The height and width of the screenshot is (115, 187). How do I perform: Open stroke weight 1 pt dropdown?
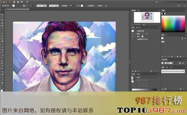click(35, 6)
